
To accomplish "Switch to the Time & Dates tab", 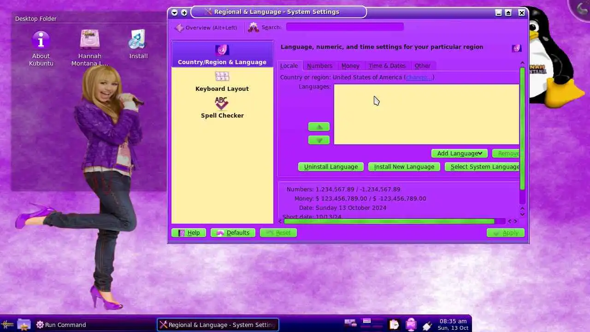I will point(387,65).
